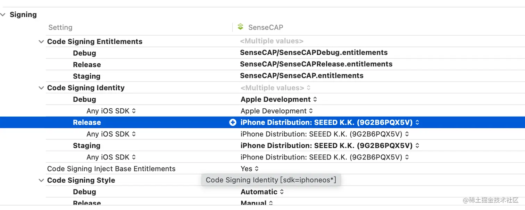Collapse Code Signing Style group

pos(41,180)
